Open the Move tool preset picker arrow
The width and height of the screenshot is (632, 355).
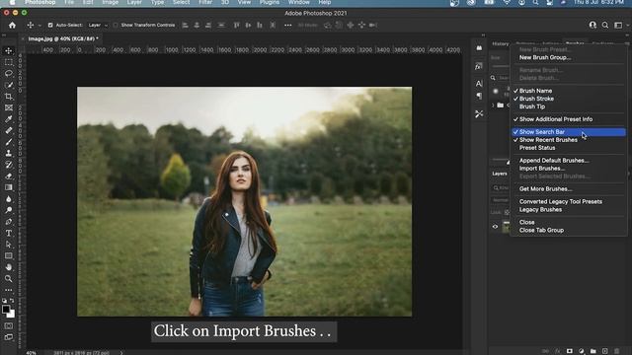coord(39,26)
